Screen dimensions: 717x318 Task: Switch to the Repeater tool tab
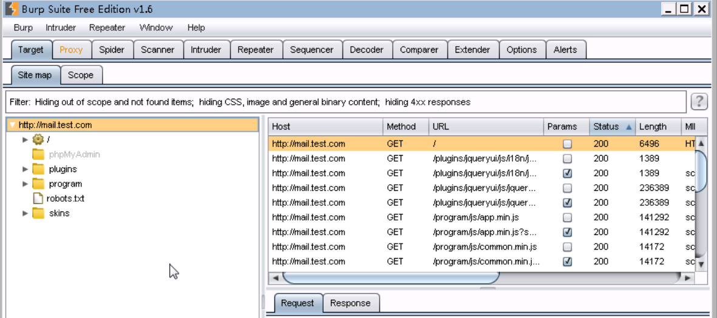[256, 50]
